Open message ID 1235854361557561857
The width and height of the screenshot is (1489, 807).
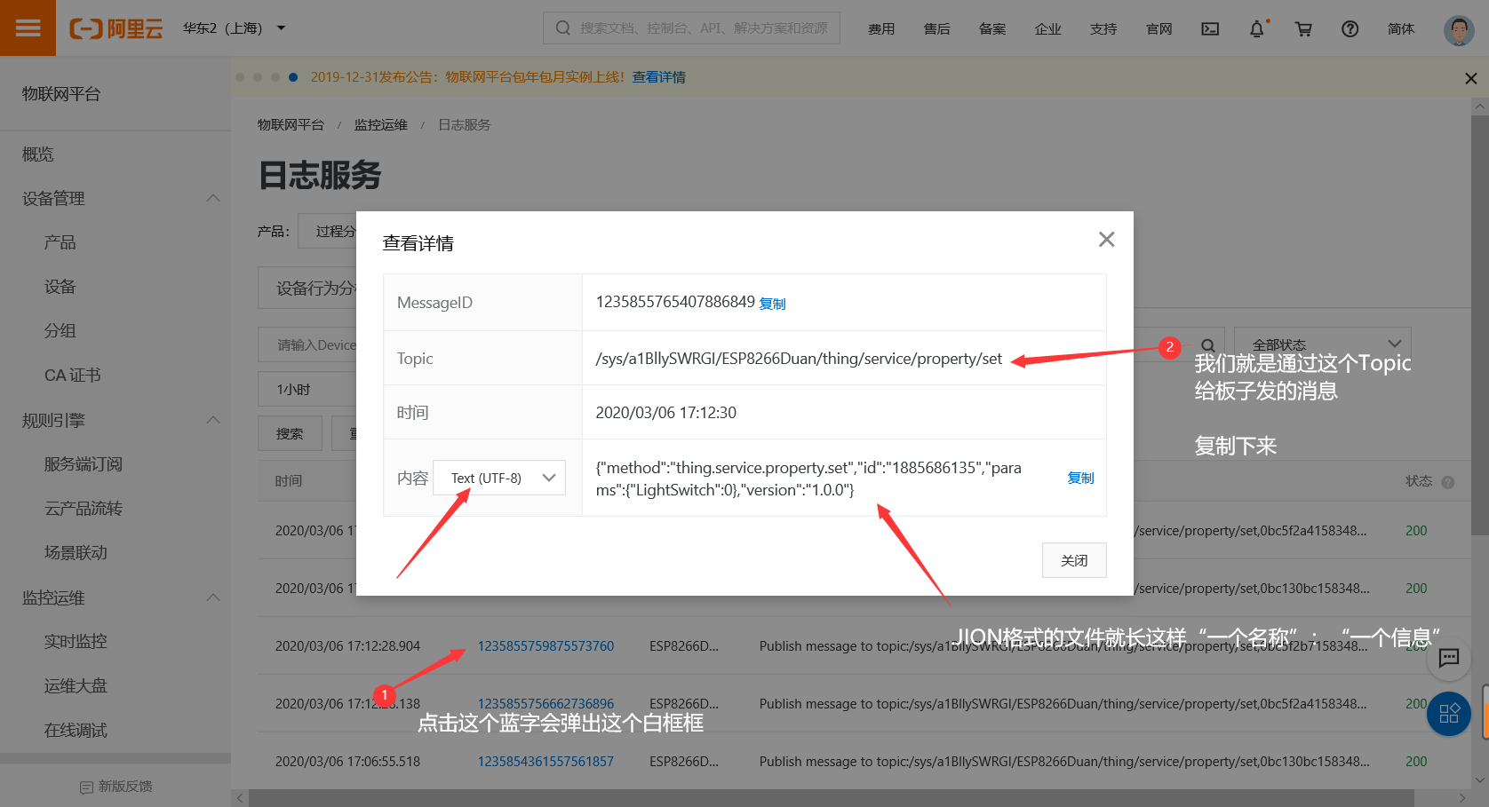pyautogui.click(x=545, y=761)
